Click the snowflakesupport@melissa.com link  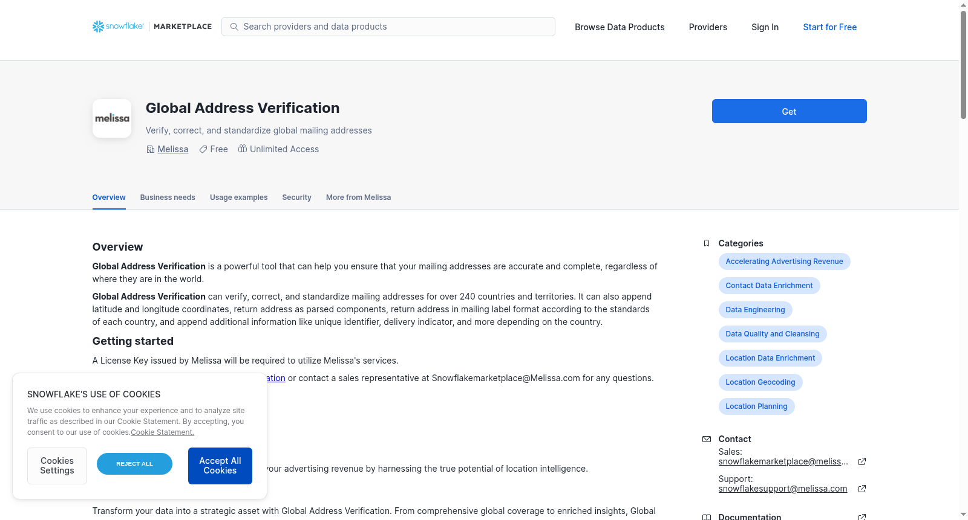(x=783, y=489)
